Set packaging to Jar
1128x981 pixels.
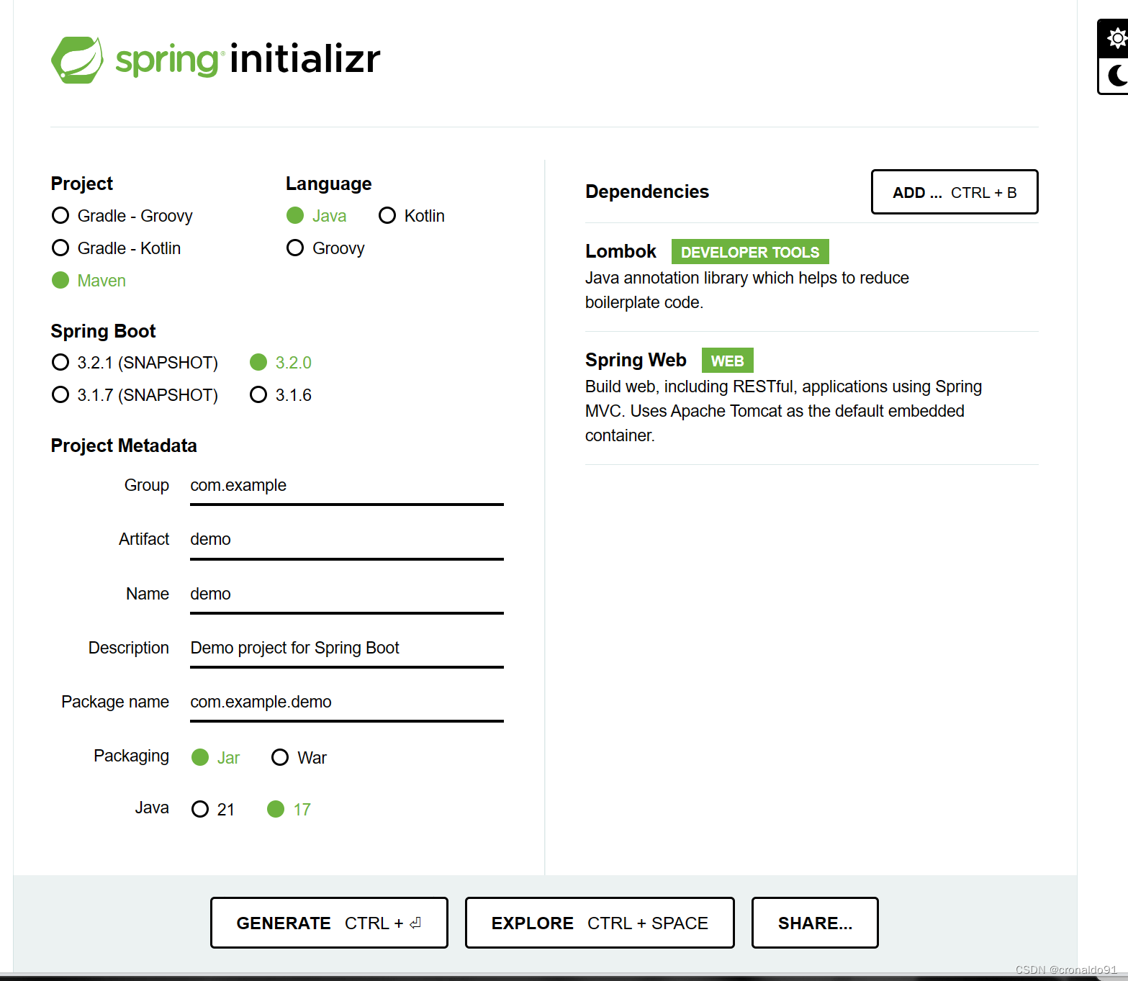216,758
